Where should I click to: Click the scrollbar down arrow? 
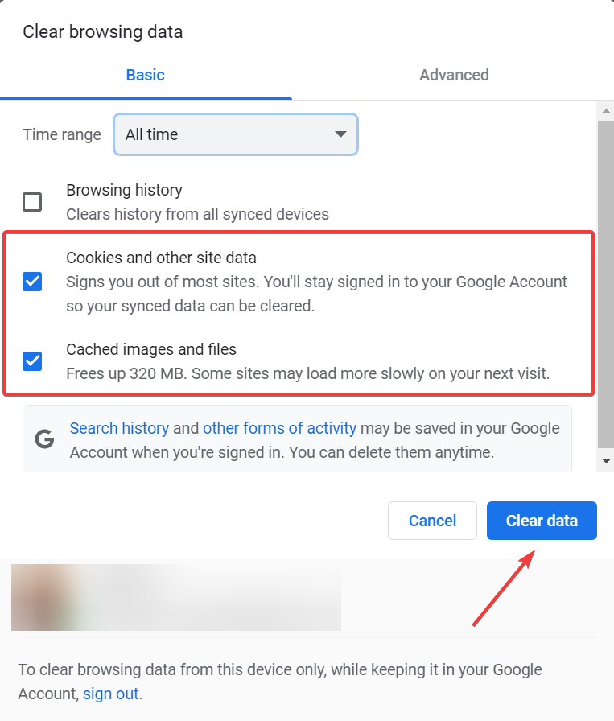coord(606,461)
